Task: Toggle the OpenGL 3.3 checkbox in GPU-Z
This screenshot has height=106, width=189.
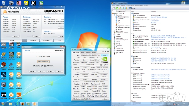Action: tap(101, 96)
